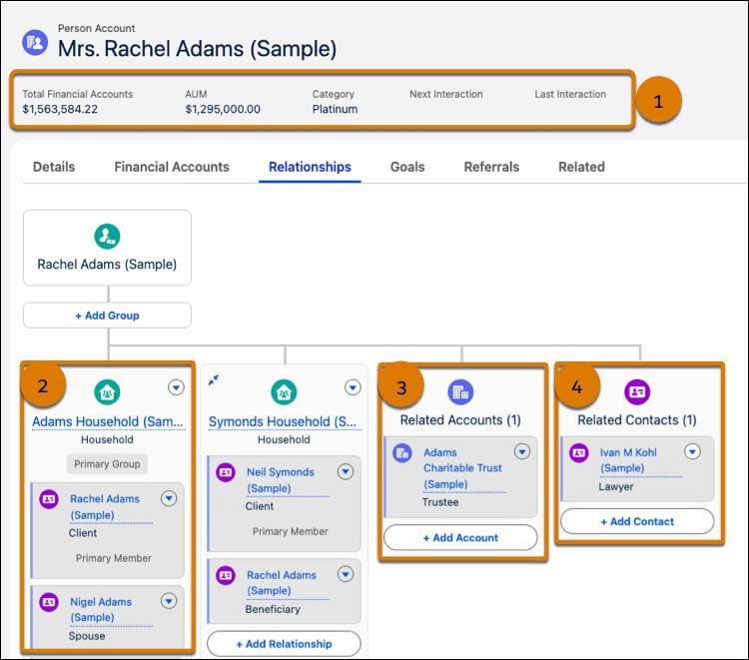The width and height of the screenshot is (749, 660).
Task: Click the contact icon beside Nigel Adams
Action: 49,602
